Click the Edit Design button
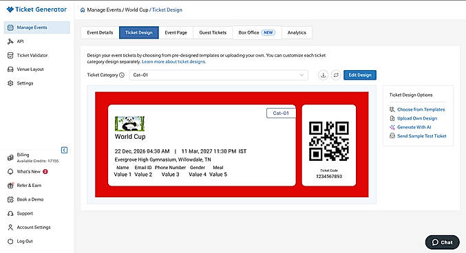The width and height of the screenshot is (466, 253). point(360,75)
